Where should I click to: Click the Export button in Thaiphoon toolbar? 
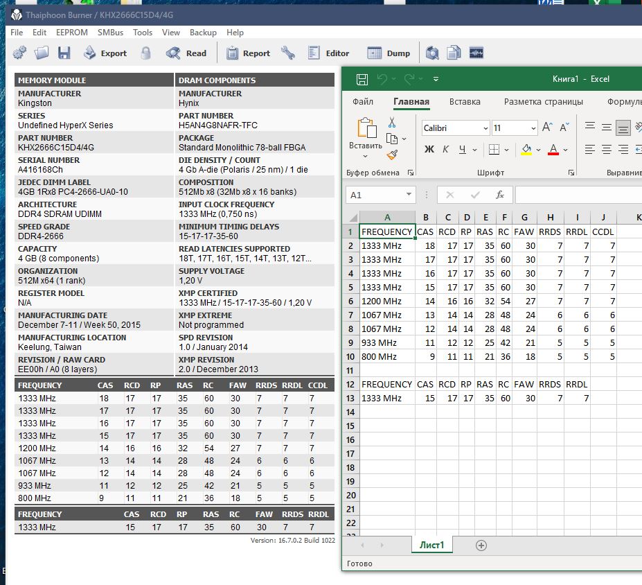(x=105, y=53)
